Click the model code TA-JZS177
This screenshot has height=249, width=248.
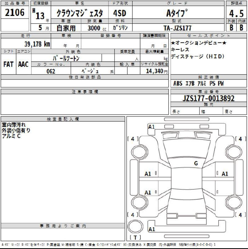click(177, 28)
